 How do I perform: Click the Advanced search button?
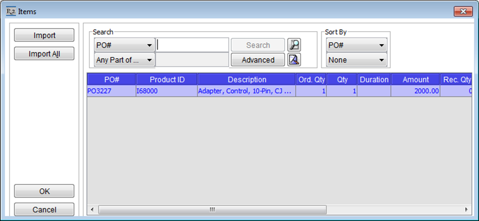pyautogui.click(x=258, y=60)
